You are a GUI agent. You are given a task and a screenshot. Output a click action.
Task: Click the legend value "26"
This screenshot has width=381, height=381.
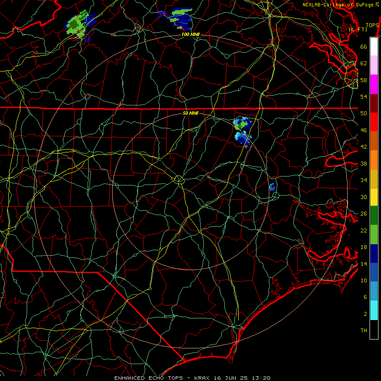pos(364,214)
